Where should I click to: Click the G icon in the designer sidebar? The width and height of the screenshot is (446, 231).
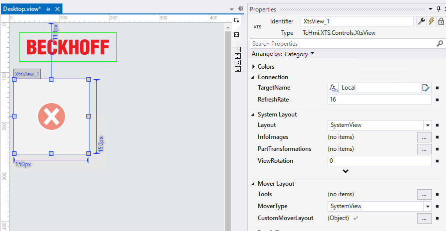tap(238, 63)
